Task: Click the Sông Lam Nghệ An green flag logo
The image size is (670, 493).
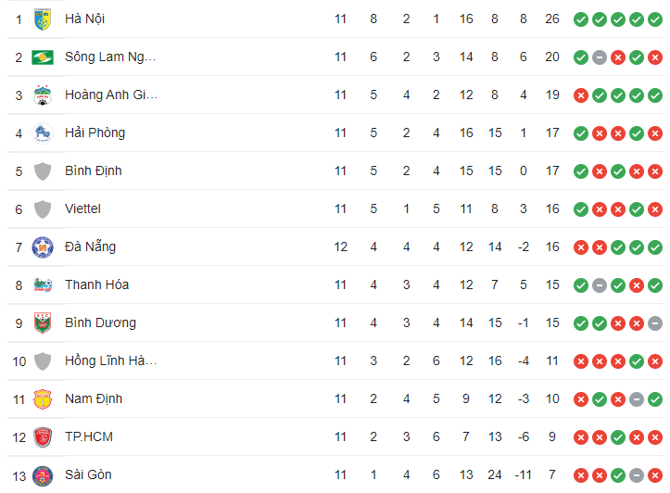Action: coord(43,57)
